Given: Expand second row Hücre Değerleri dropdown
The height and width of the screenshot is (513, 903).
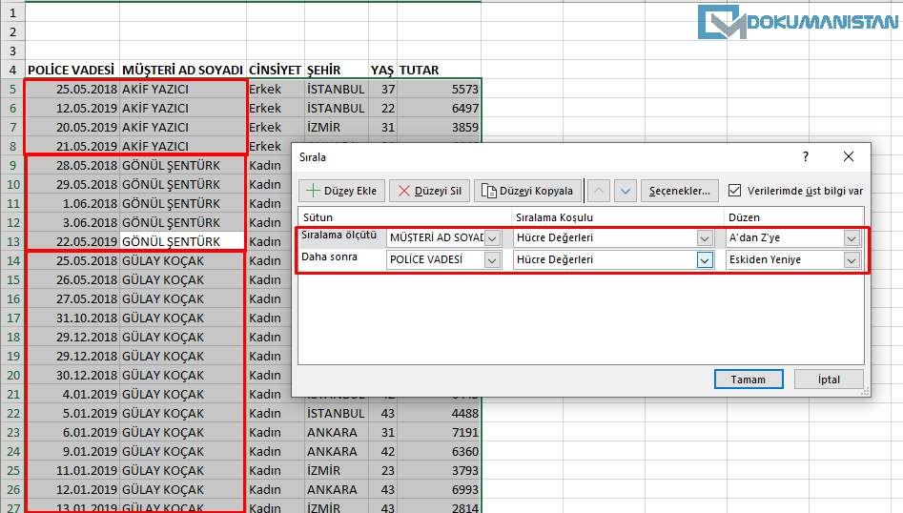Looking at the screenshot, I should pyautogui.click(x=705, y=260).
